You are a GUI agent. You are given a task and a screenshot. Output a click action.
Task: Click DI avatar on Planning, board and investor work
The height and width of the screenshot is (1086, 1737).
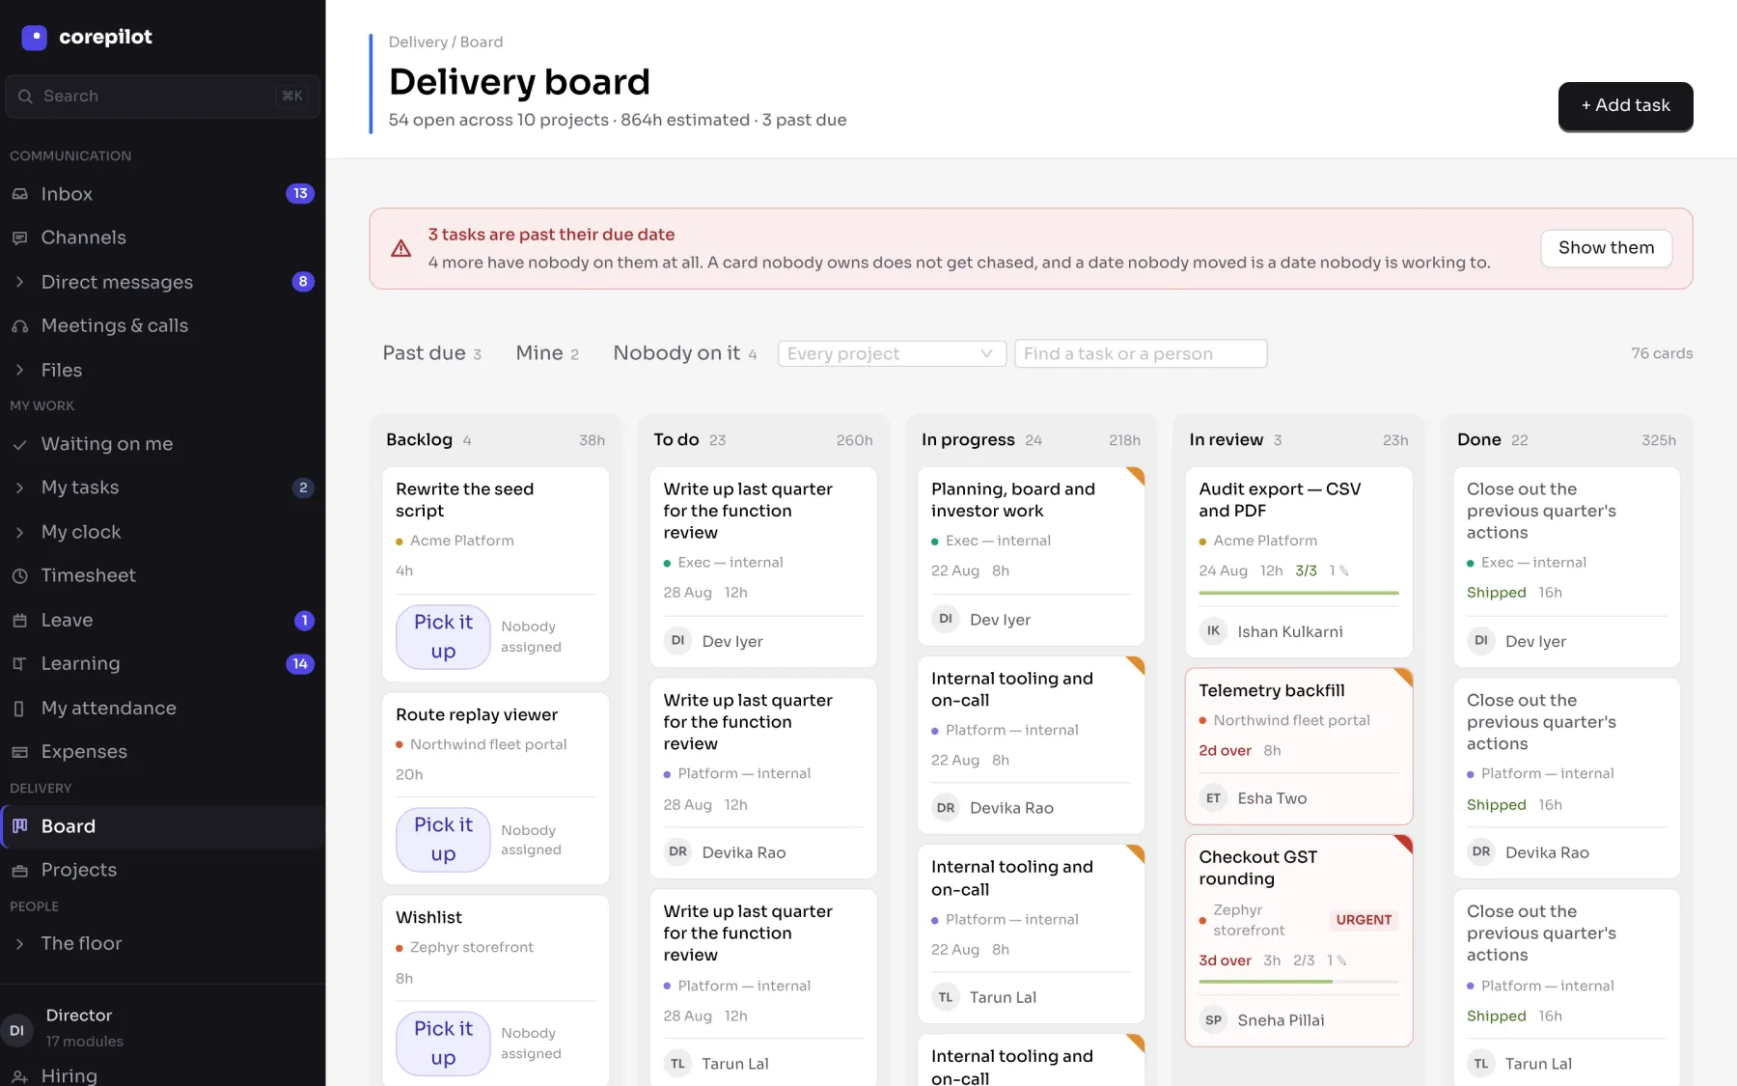click(946, 619)
